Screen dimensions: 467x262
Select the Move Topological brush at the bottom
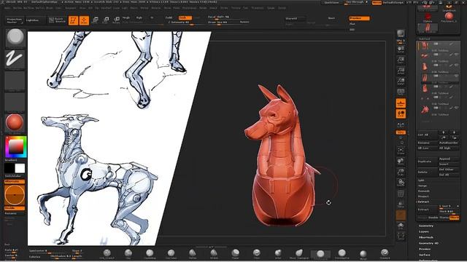pyautogui.click(x=299, y=254)
